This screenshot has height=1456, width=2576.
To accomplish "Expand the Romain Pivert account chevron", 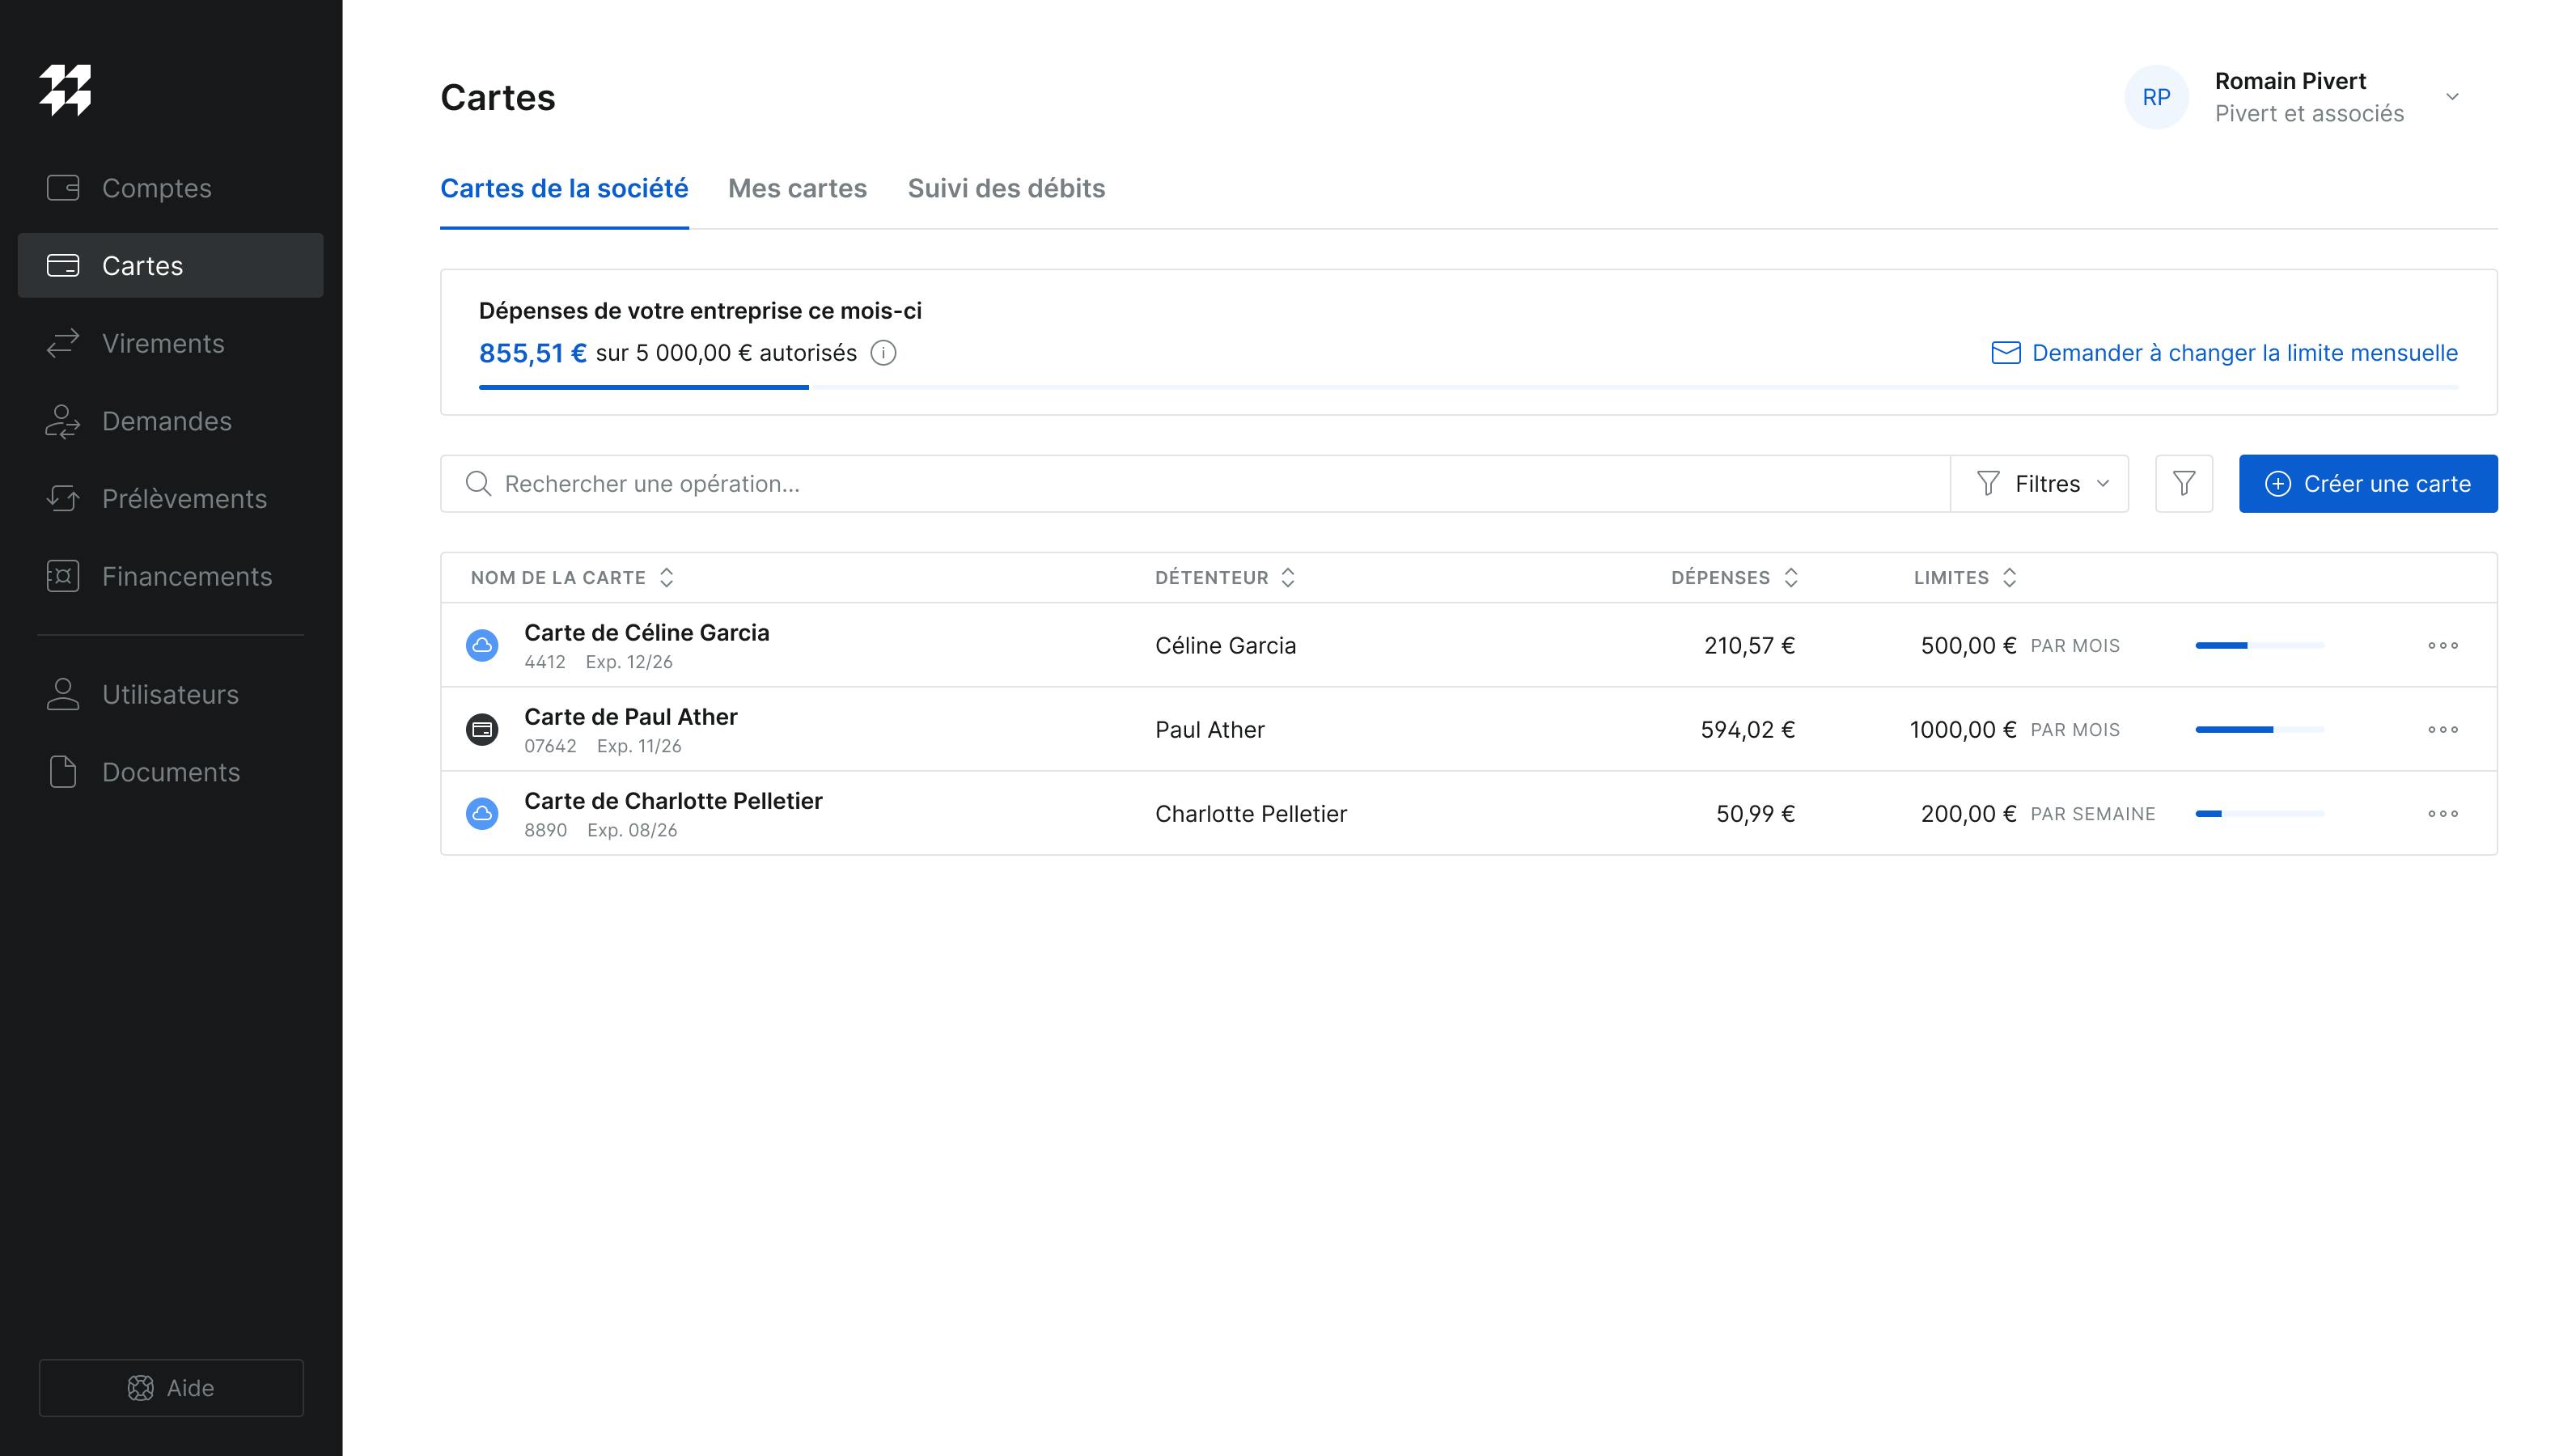I will [x=2452, y=97].
